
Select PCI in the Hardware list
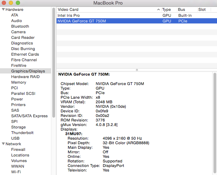[14, 88]
